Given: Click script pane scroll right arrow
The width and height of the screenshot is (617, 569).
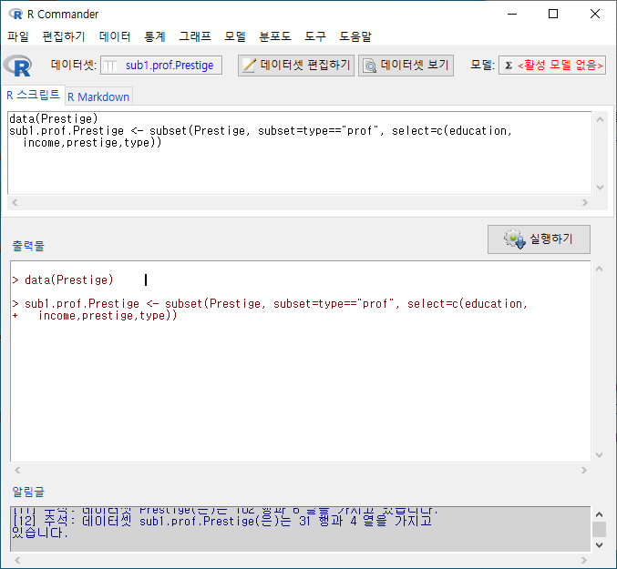Looking at the screenshot, I should click(x=585, y=203).
